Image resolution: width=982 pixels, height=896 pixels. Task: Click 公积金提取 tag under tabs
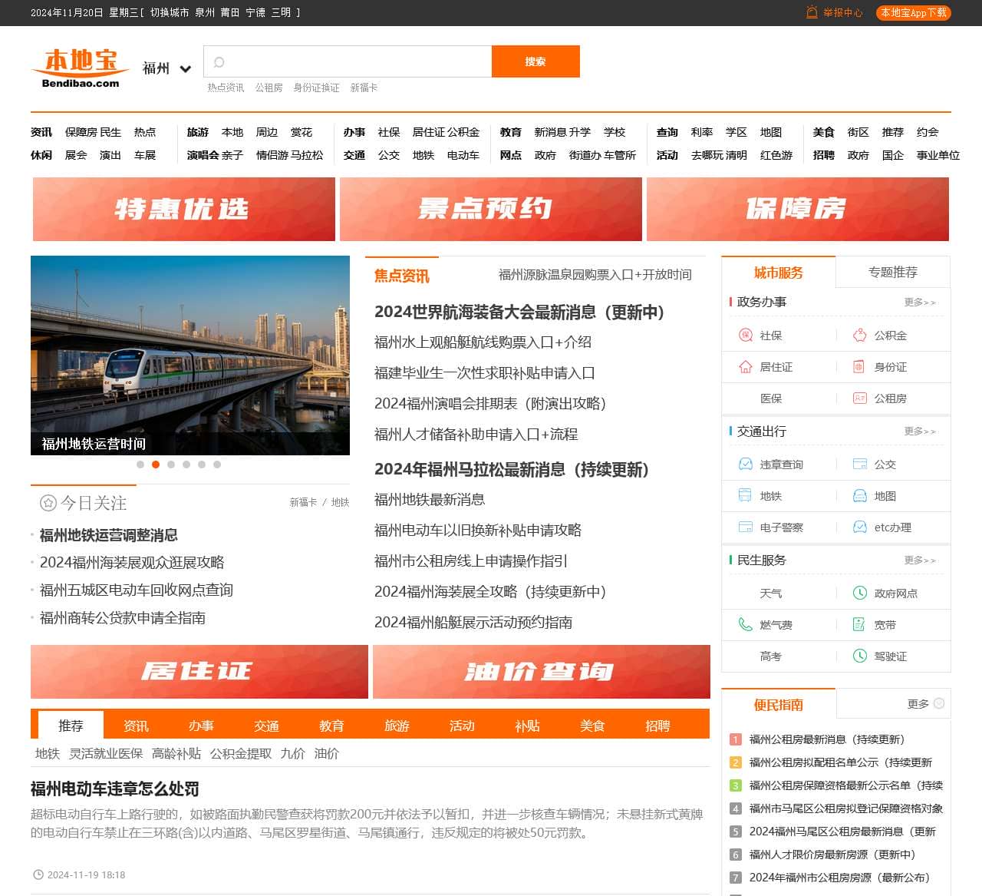pos(241,754)
